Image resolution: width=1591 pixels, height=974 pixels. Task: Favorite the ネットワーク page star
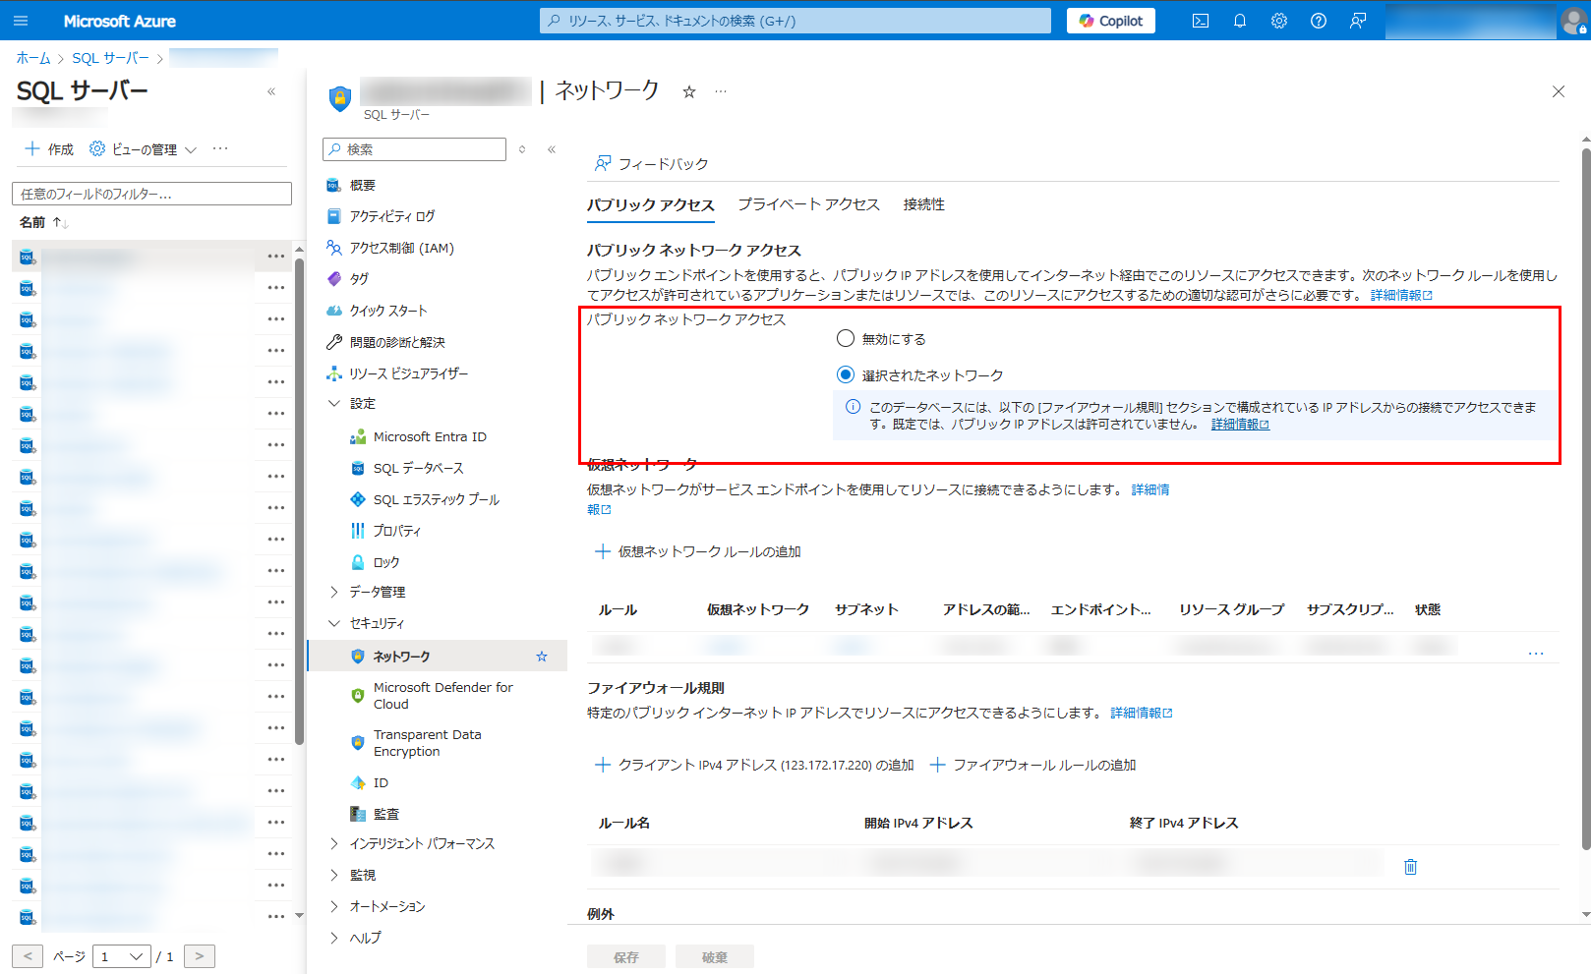pyautogui.click(x=689, y=91)
